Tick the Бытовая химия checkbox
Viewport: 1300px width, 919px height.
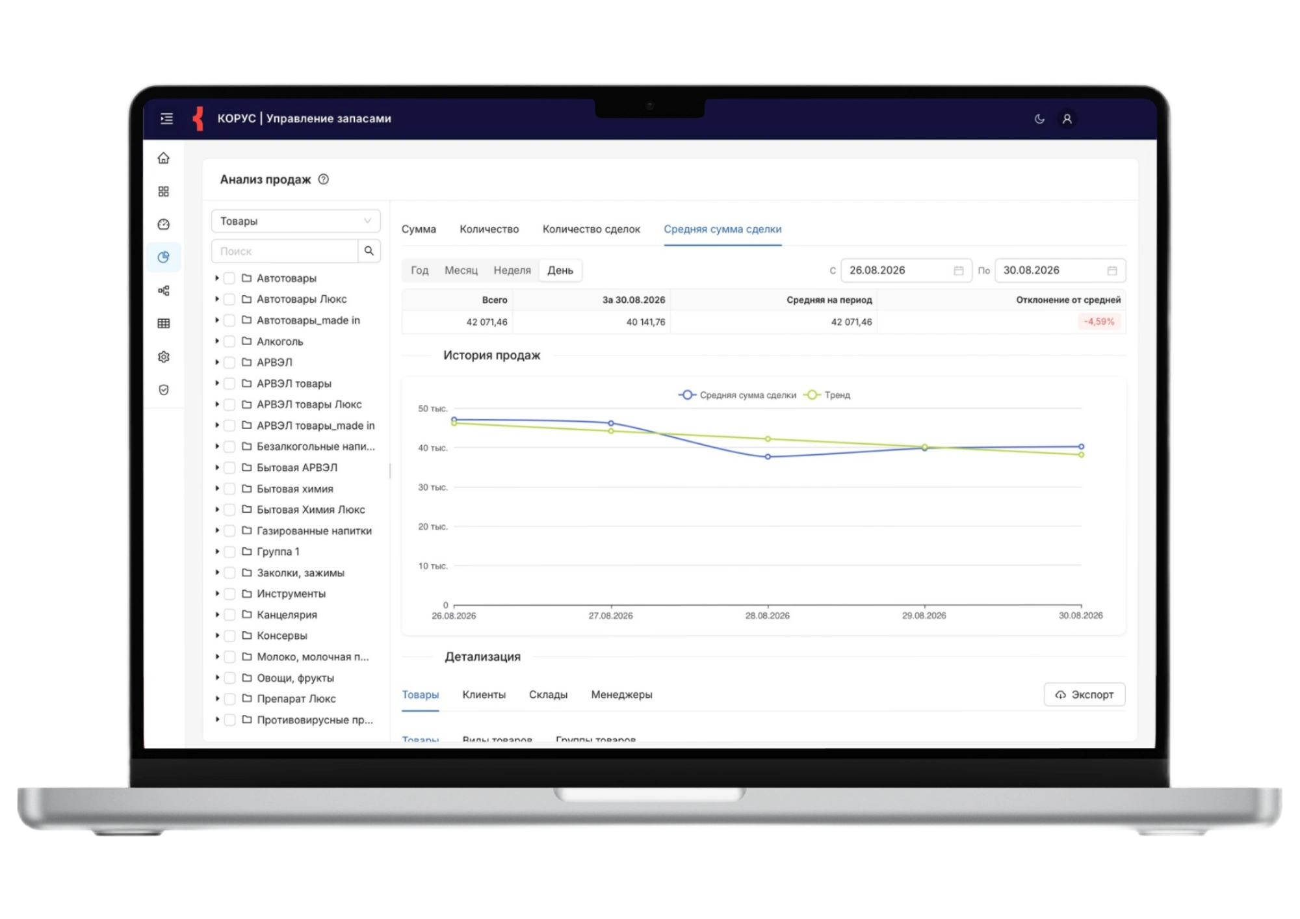coord(229,489)
